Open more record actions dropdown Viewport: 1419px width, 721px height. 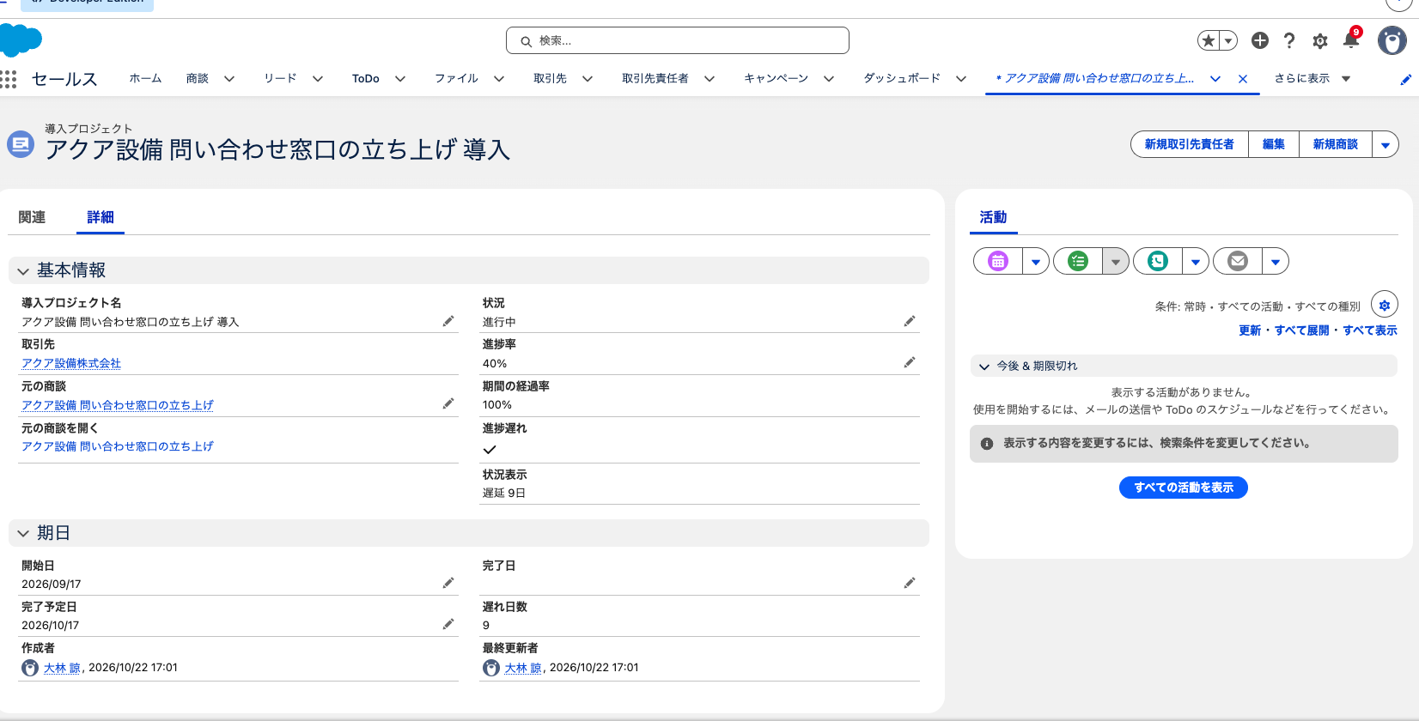(x=1386, y=144)
